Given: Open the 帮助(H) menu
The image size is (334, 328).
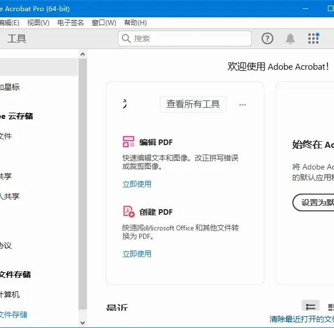Looking at the screenshot, I should 135,23.
